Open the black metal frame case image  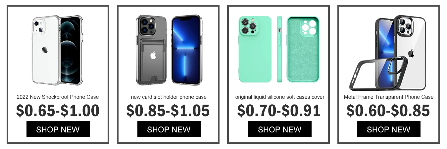[x=387, y=53]
